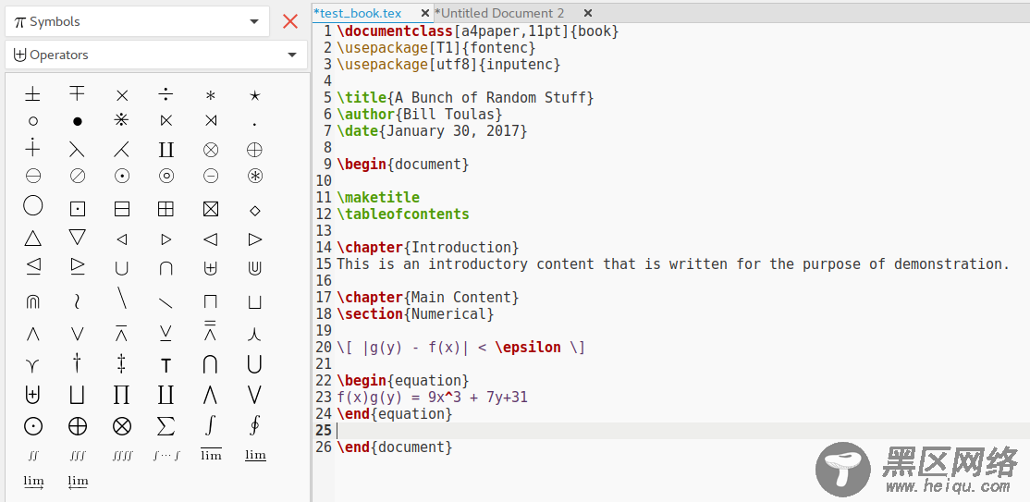The height and width of the screenshot is (502, 1030).
Task: Click the \maketitle command
Action: pyautogui.click(x=378, y=198)
